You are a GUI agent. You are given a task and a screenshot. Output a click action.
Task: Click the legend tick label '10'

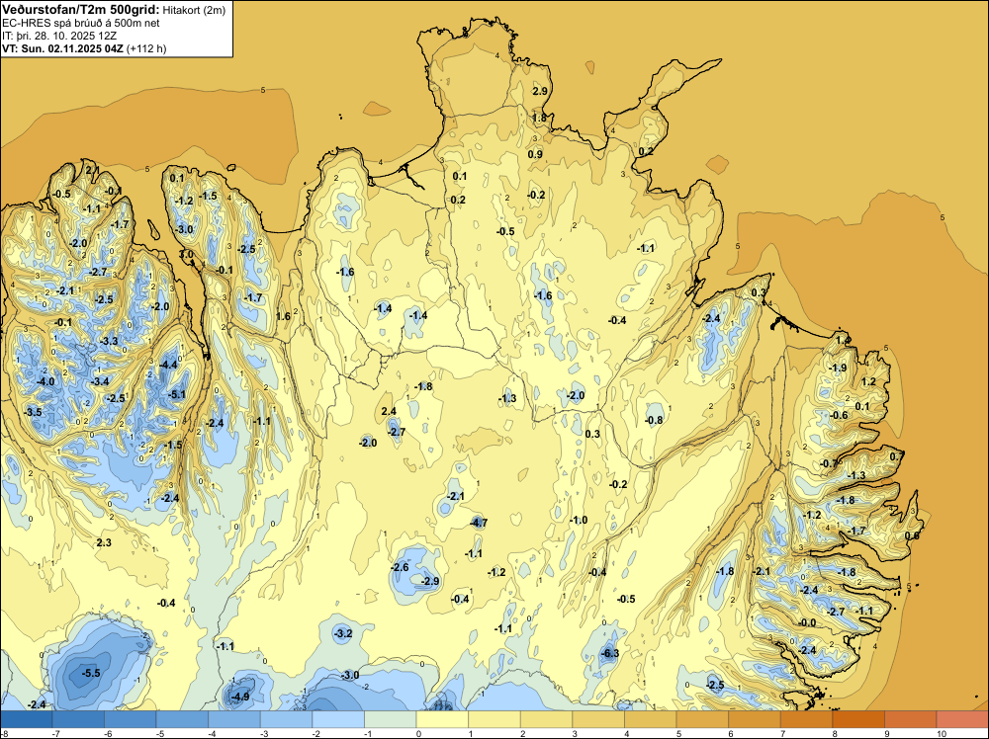point(942,733)
